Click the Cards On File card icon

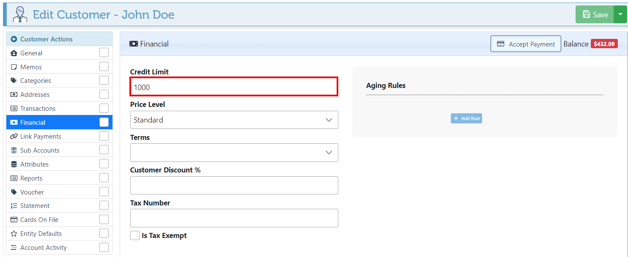click(14, 220)
